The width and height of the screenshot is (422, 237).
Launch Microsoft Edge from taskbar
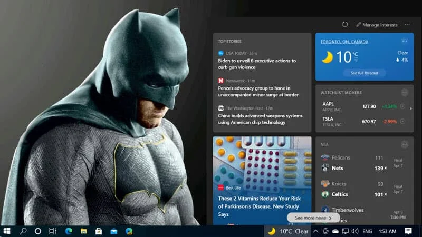click(x=69, y=231)
